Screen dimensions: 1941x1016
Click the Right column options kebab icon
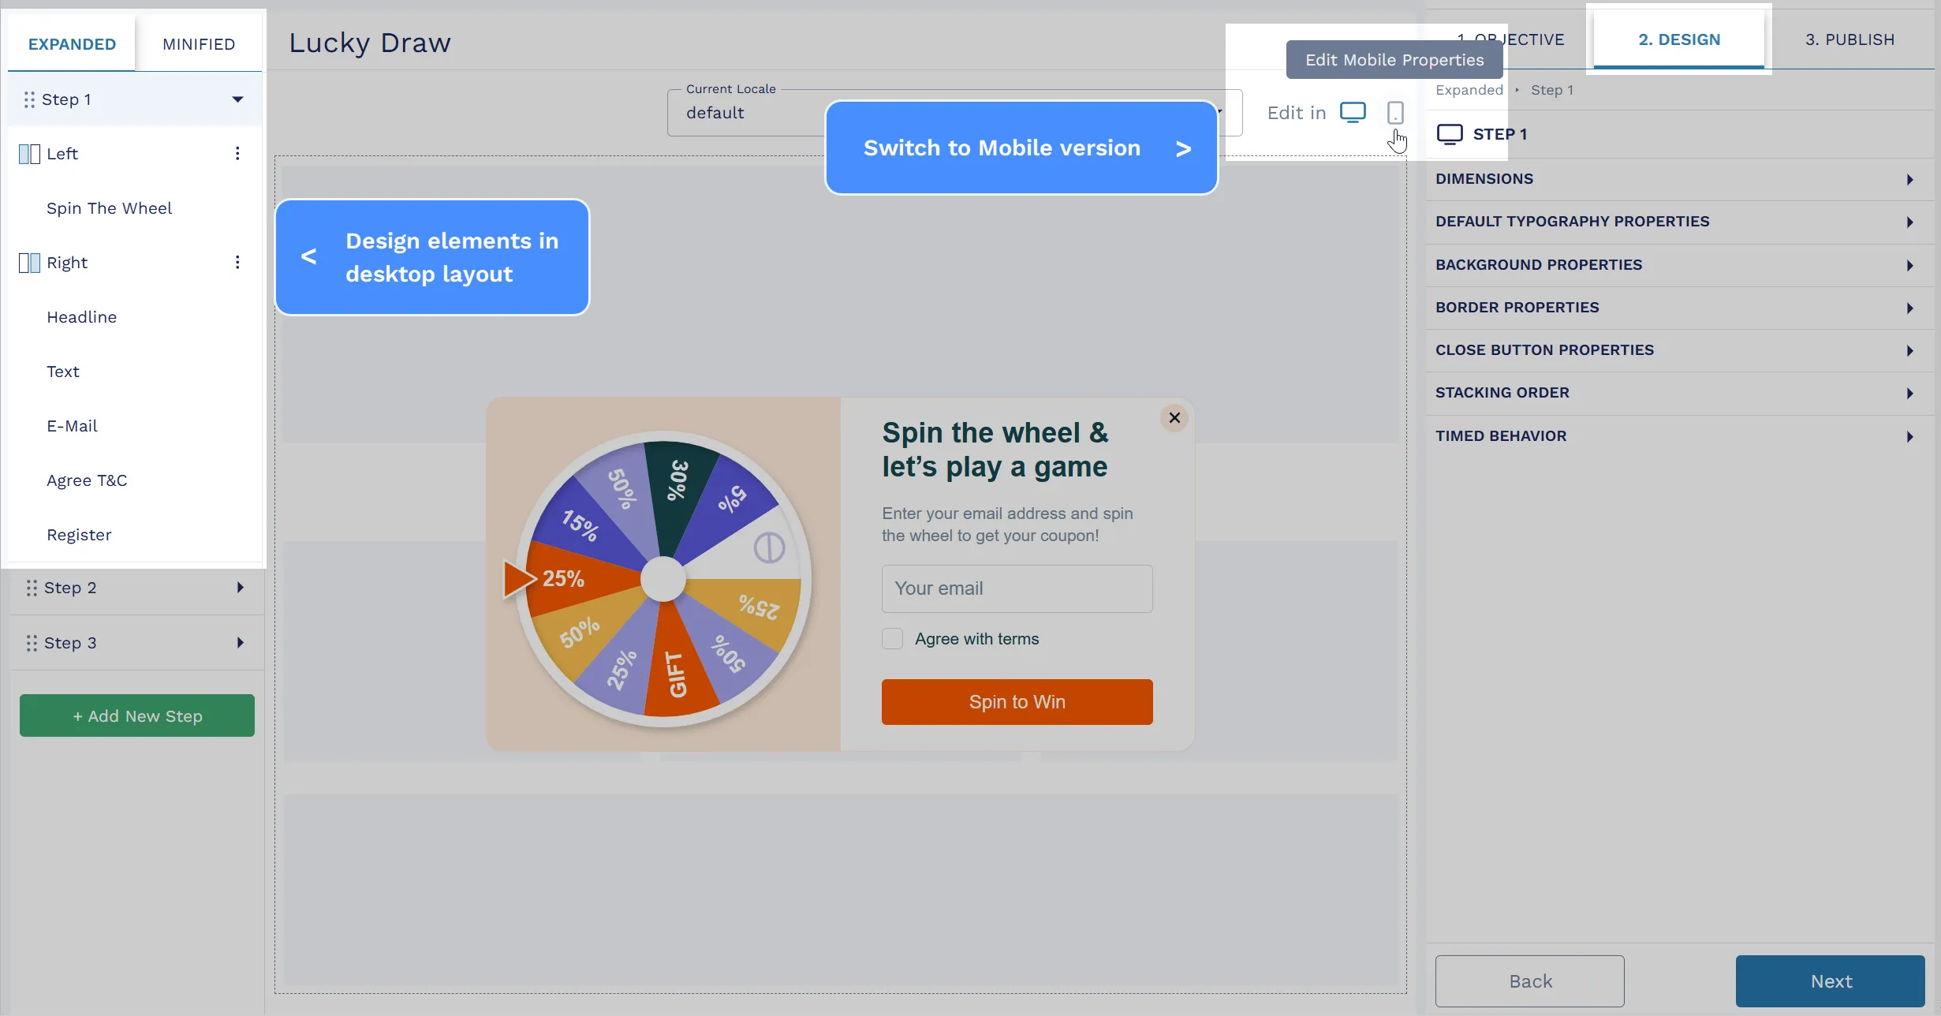point(237,262)
